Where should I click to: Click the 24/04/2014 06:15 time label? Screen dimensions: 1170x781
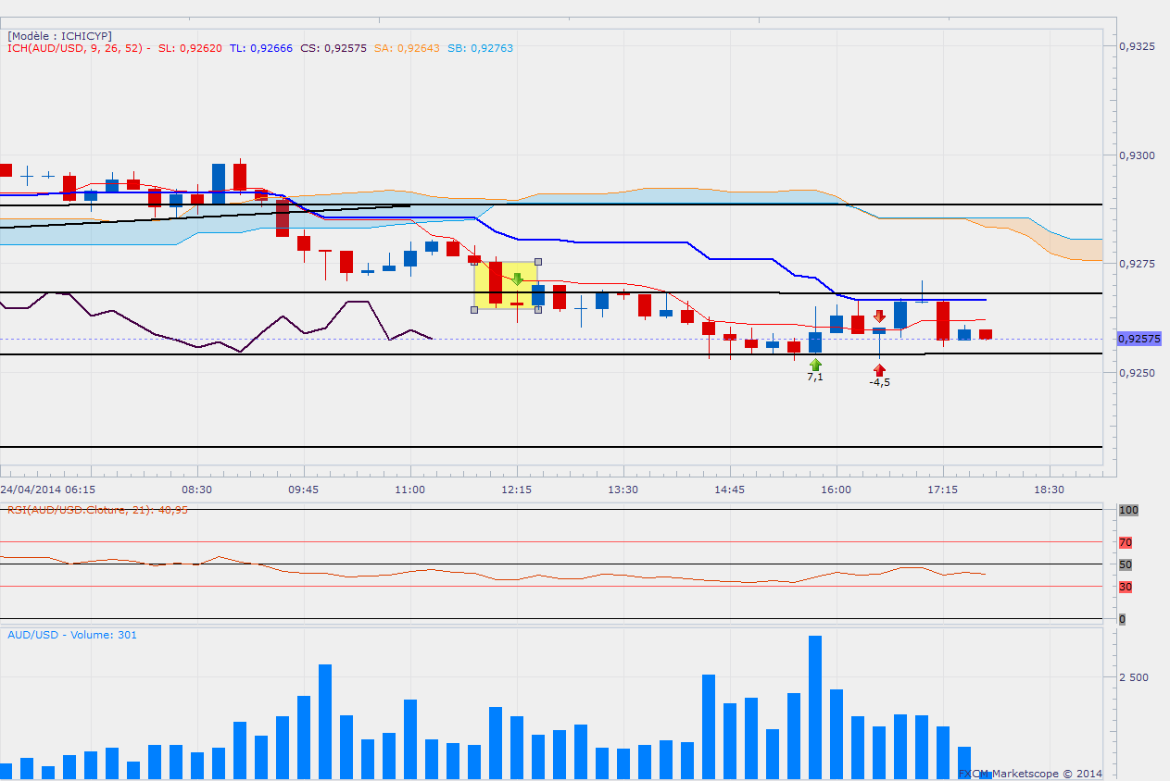click(x=47, y=489)
